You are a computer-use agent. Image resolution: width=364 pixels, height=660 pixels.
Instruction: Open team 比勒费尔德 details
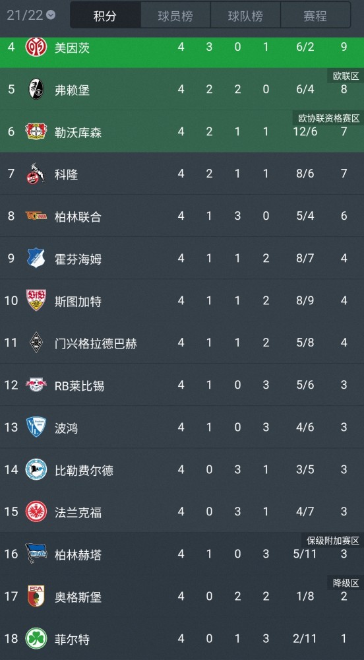point(84,470)
